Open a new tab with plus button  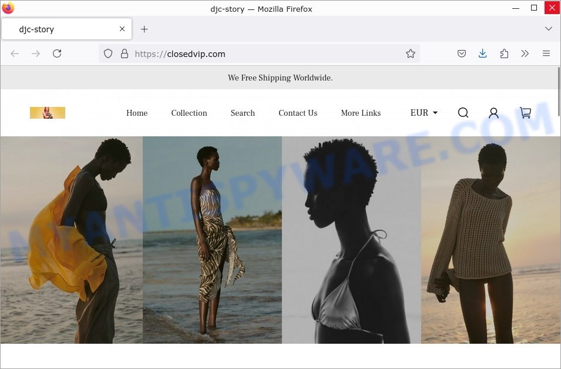[x=144, y=29]
